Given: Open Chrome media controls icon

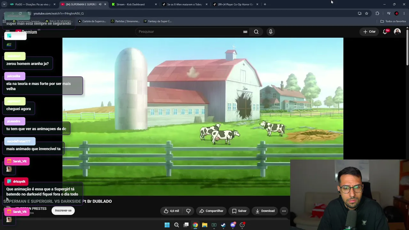Looking at the screenshot, I should (389, 13).
